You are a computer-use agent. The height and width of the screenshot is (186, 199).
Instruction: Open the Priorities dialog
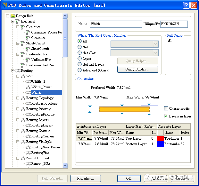tap(86, 178)
